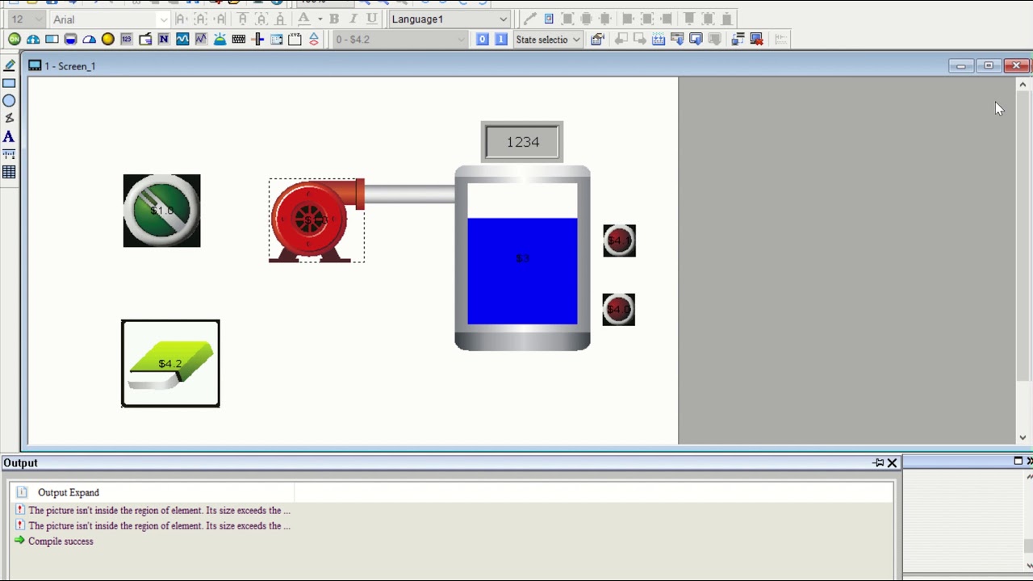
Task: Minimize the Screen_1 window
Action: pos(961,66)
